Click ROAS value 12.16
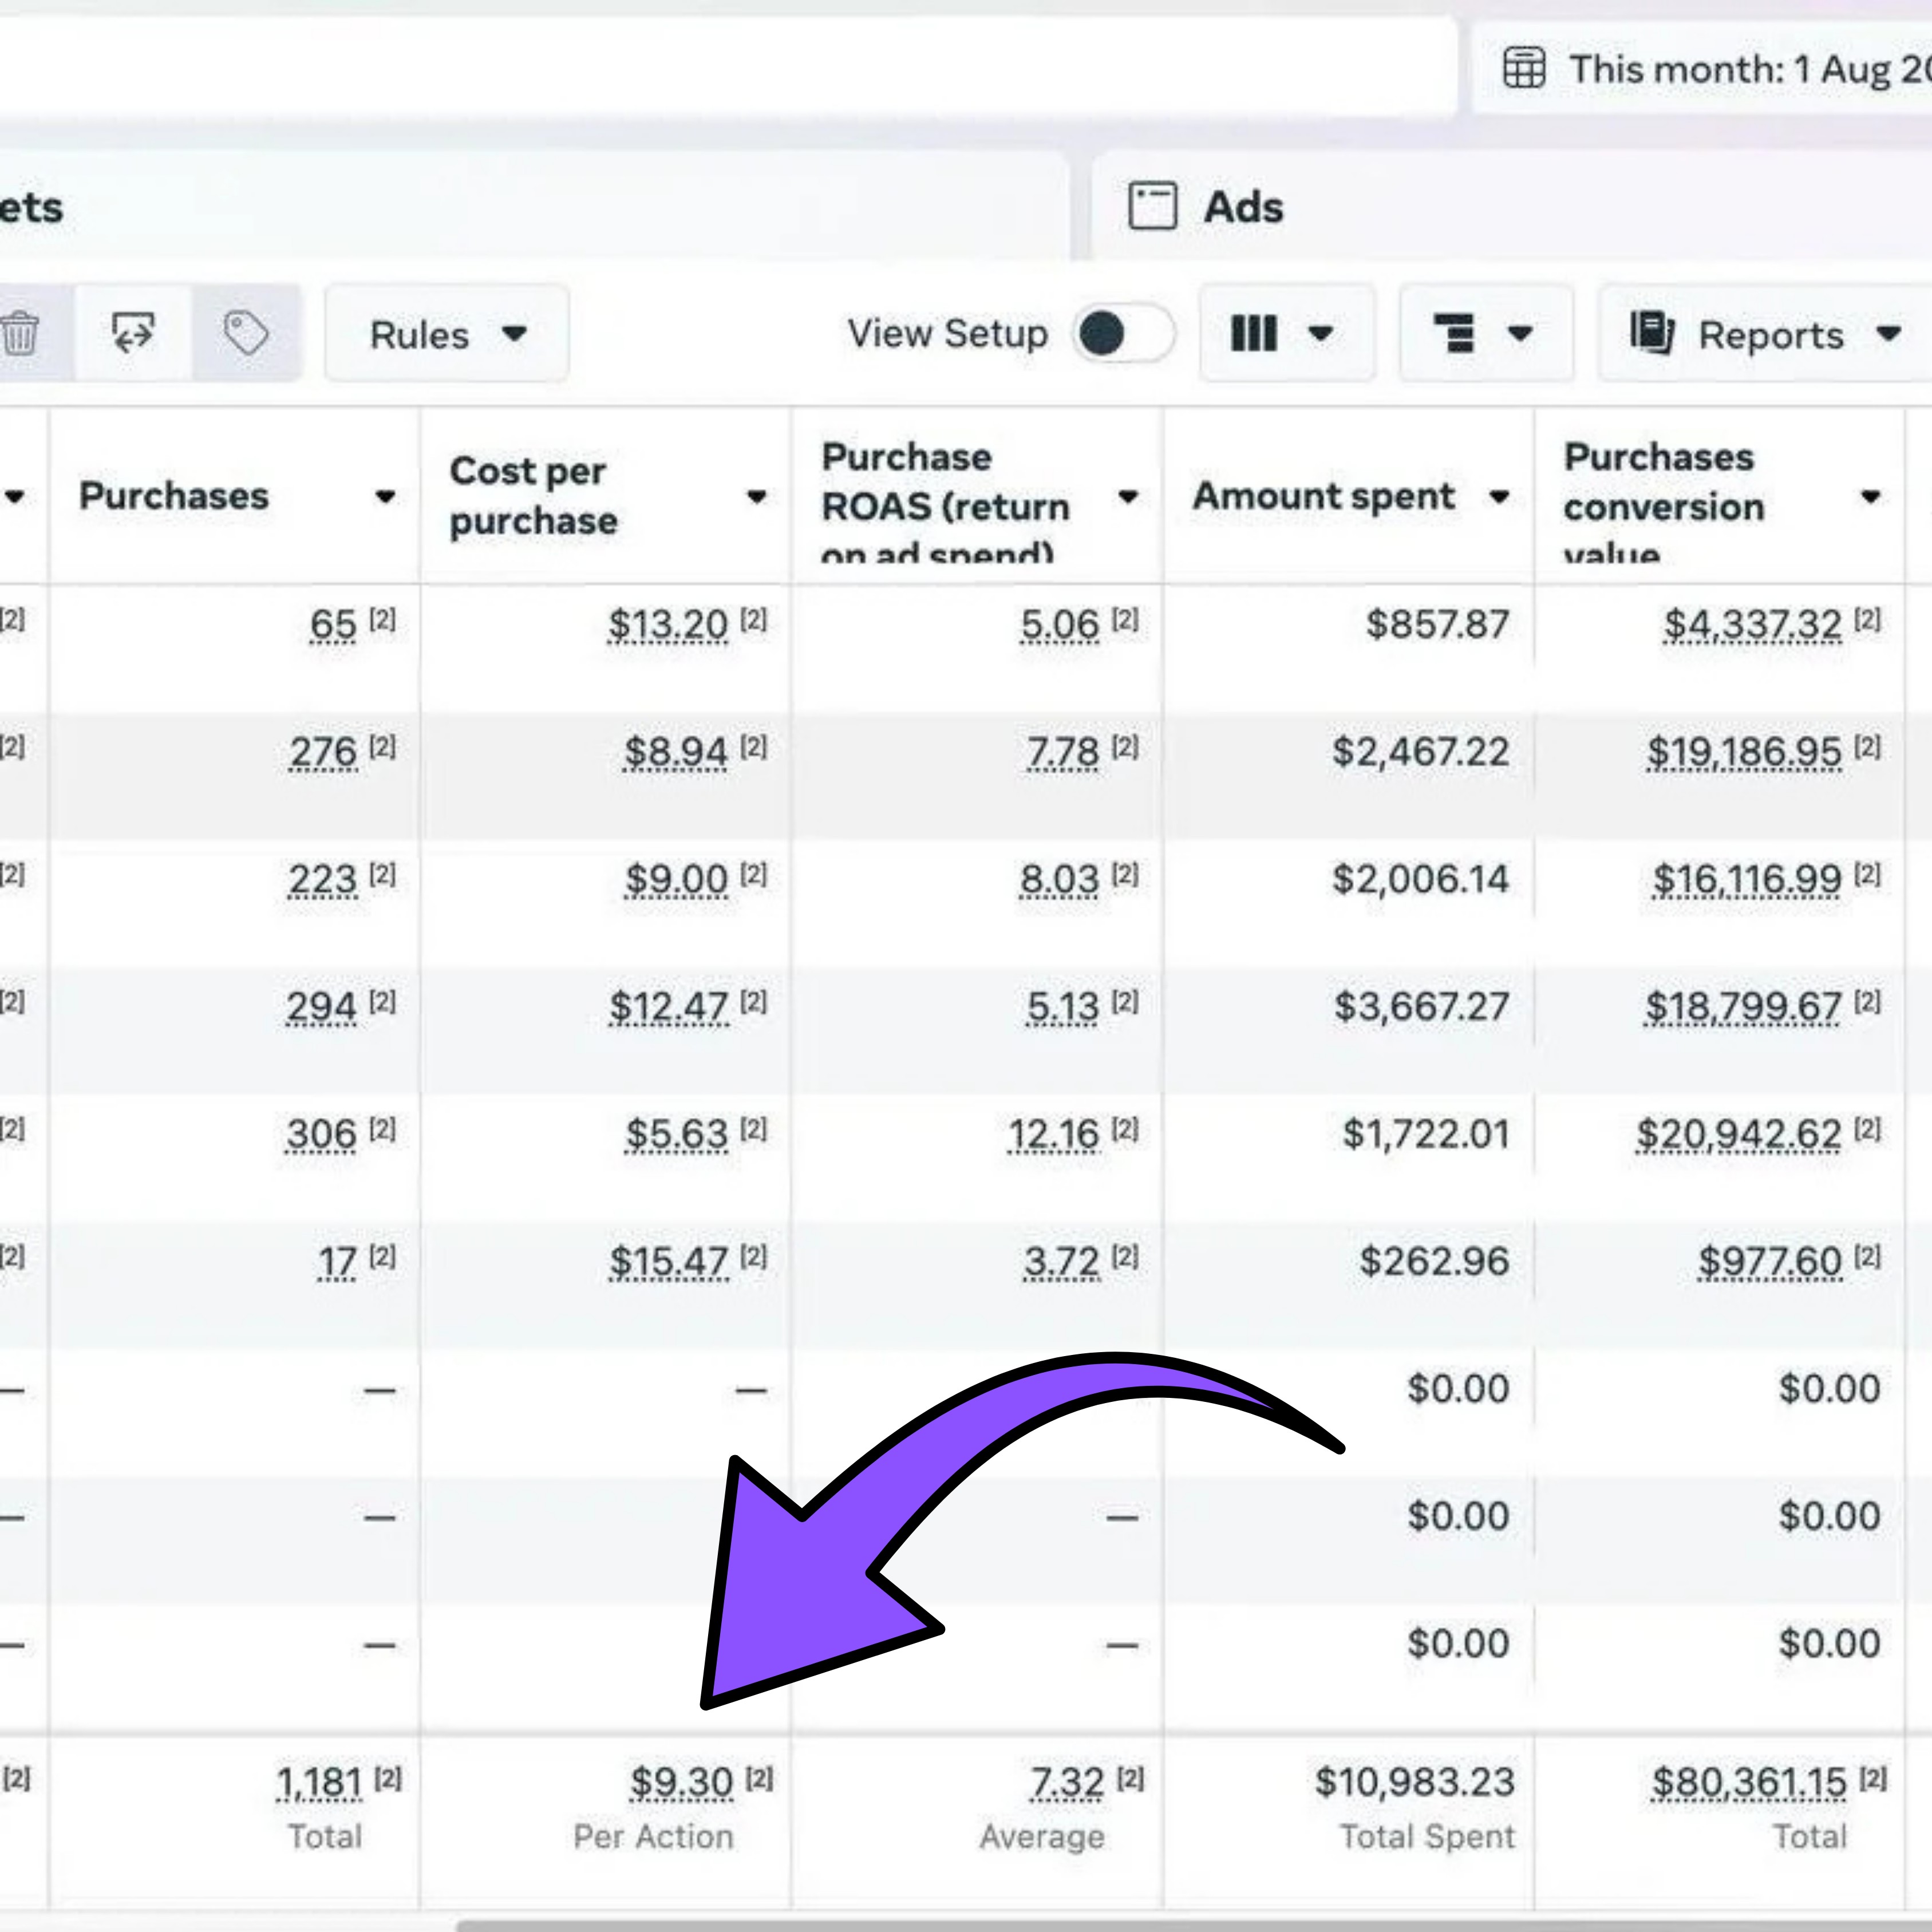The image size is (1932, 1932). click(1054, 1134)
